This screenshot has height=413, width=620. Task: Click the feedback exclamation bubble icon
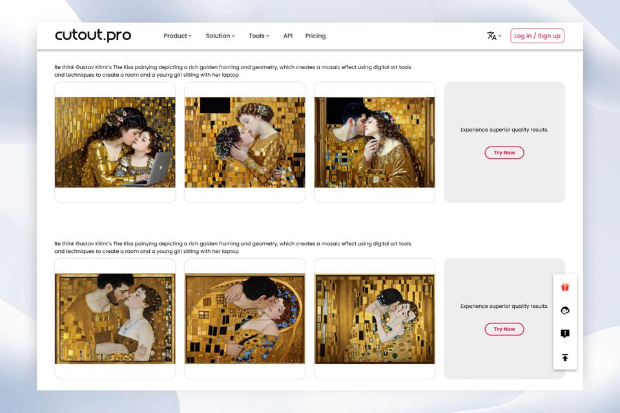564,334
